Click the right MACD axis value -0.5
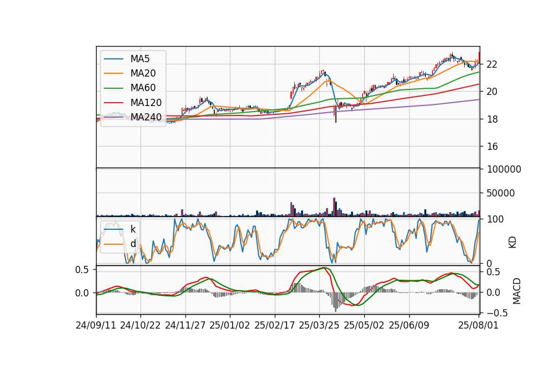533x383 pixels. (497, 313)
